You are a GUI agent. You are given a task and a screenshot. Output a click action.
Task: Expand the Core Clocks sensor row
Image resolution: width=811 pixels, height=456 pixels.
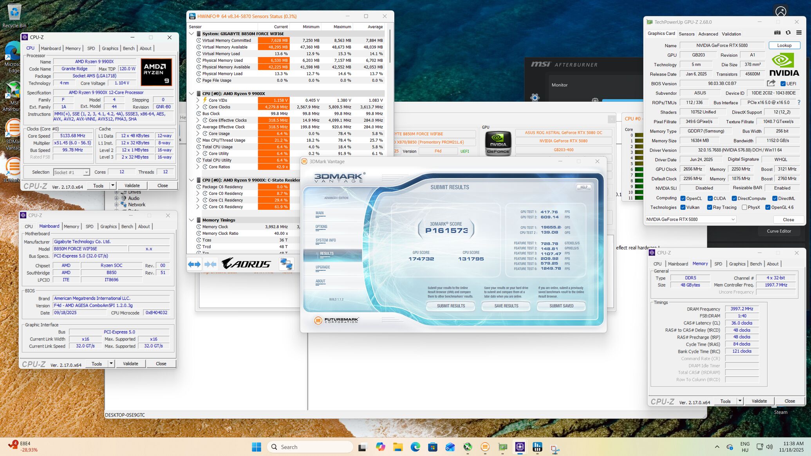pos(198,107)
